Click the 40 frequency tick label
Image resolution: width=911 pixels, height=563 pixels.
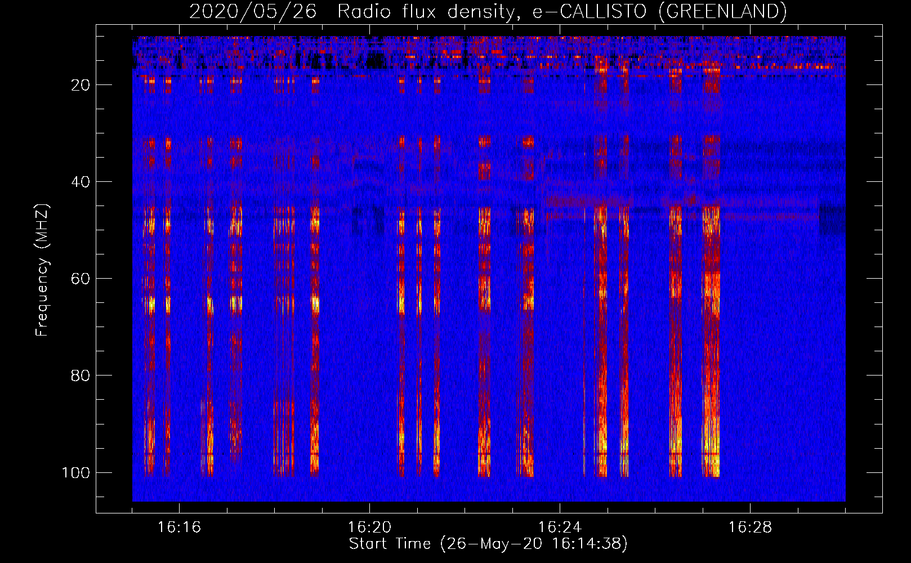coord(81,182)
